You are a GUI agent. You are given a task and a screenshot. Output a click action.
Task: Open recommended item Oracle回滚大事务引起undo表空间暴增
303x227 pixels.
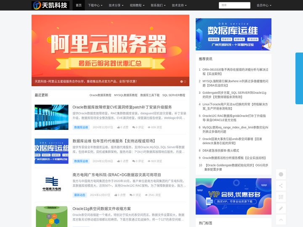(232, 141)
